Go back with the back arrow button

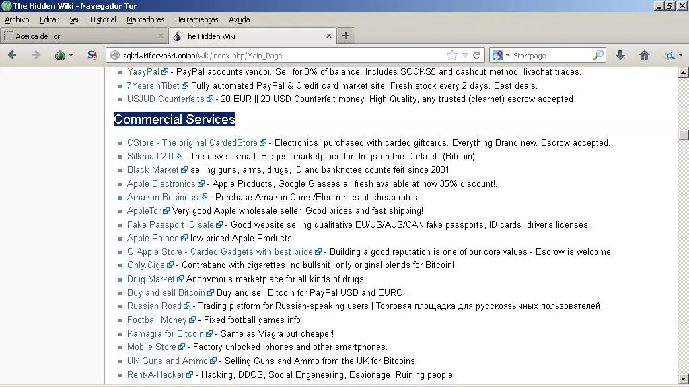coord(12,55)
